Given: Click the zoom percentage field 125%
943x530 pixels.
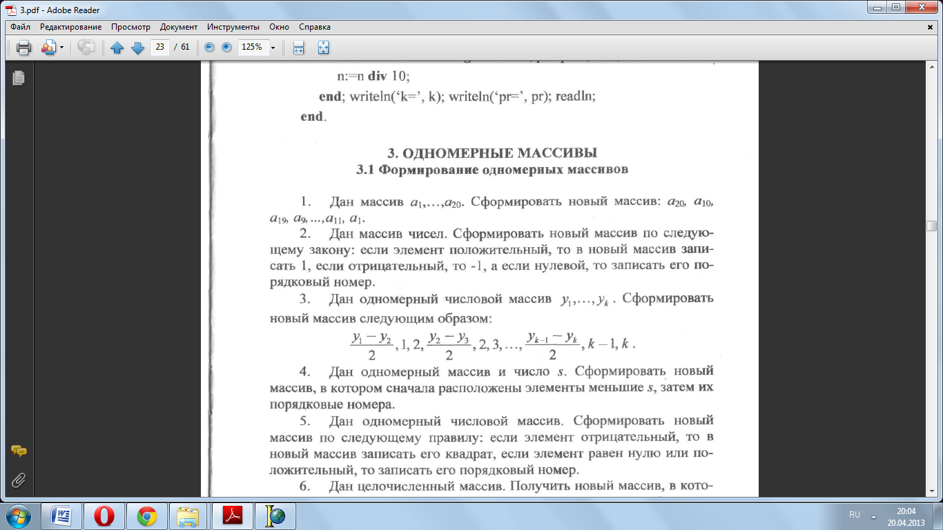Looking at the screenshot, I should [x=252, y=47].
